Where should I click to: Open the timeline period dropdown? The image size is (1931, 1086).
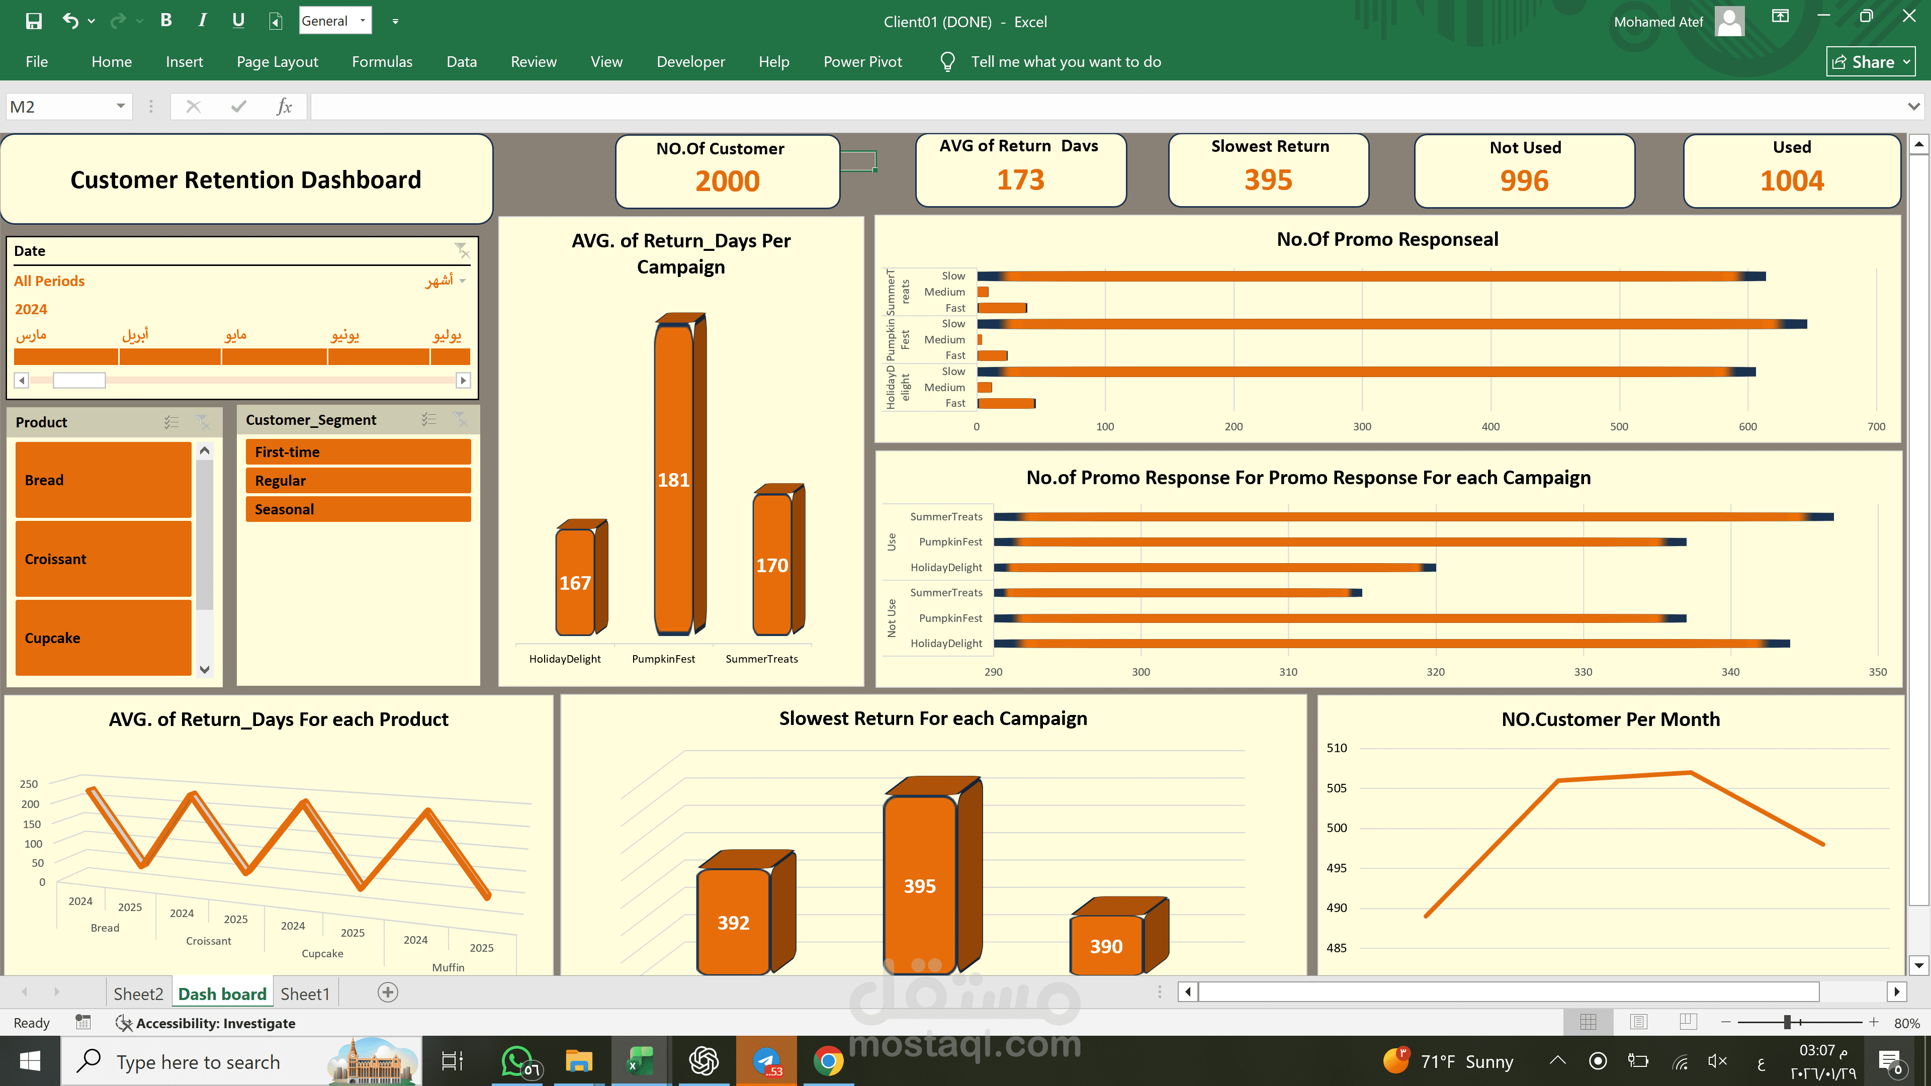[462, 281]
